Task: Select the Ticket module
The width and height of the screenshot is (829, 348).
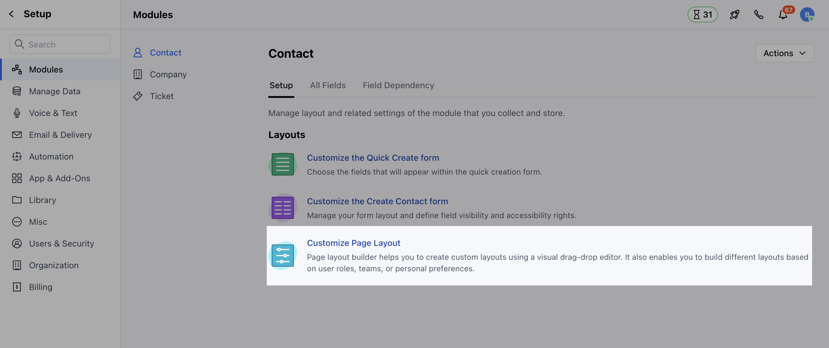Action: 162,96
